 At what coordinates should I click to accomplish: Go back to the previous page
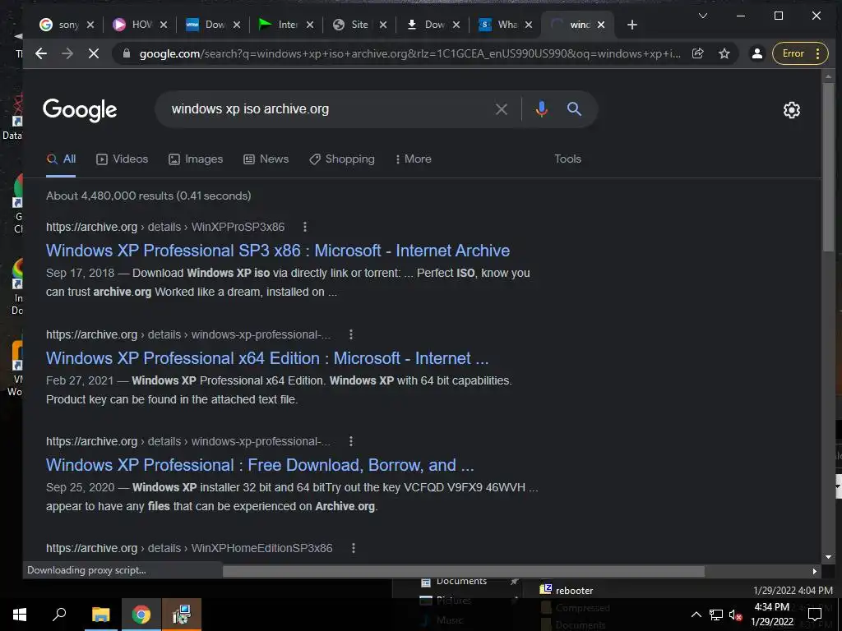coord(41,53)
